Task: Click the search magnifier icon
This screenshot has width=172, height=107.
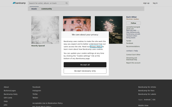Action: [x=67, y=3]
